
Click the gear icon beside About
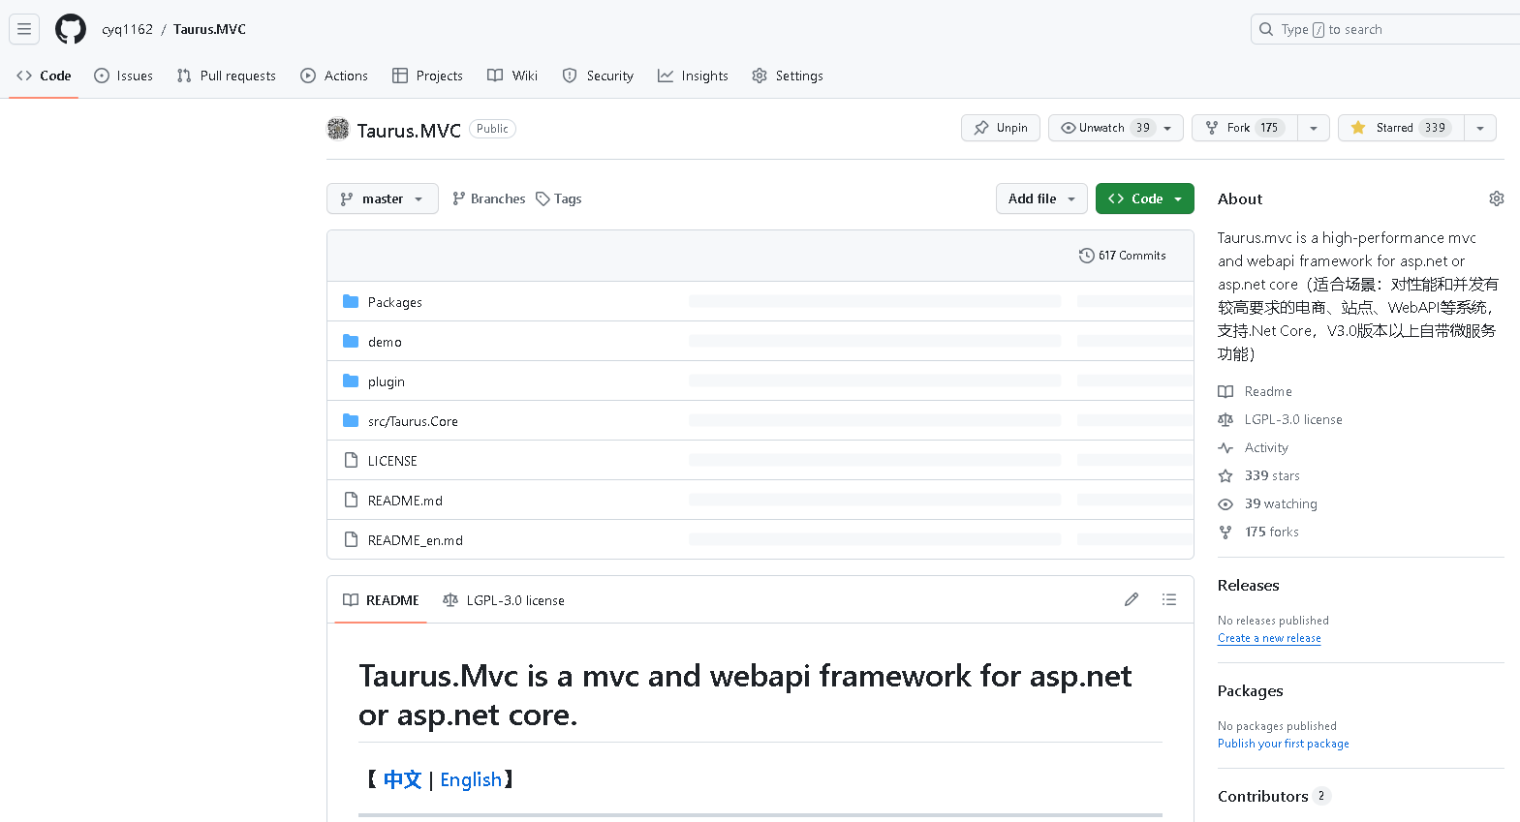(x=1497, y=198)
